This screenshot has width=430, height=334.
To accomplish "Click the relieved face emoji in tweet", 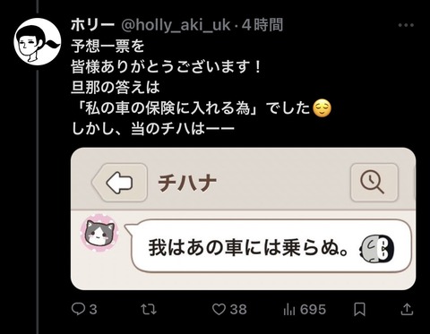I will [x=322, y=108].
